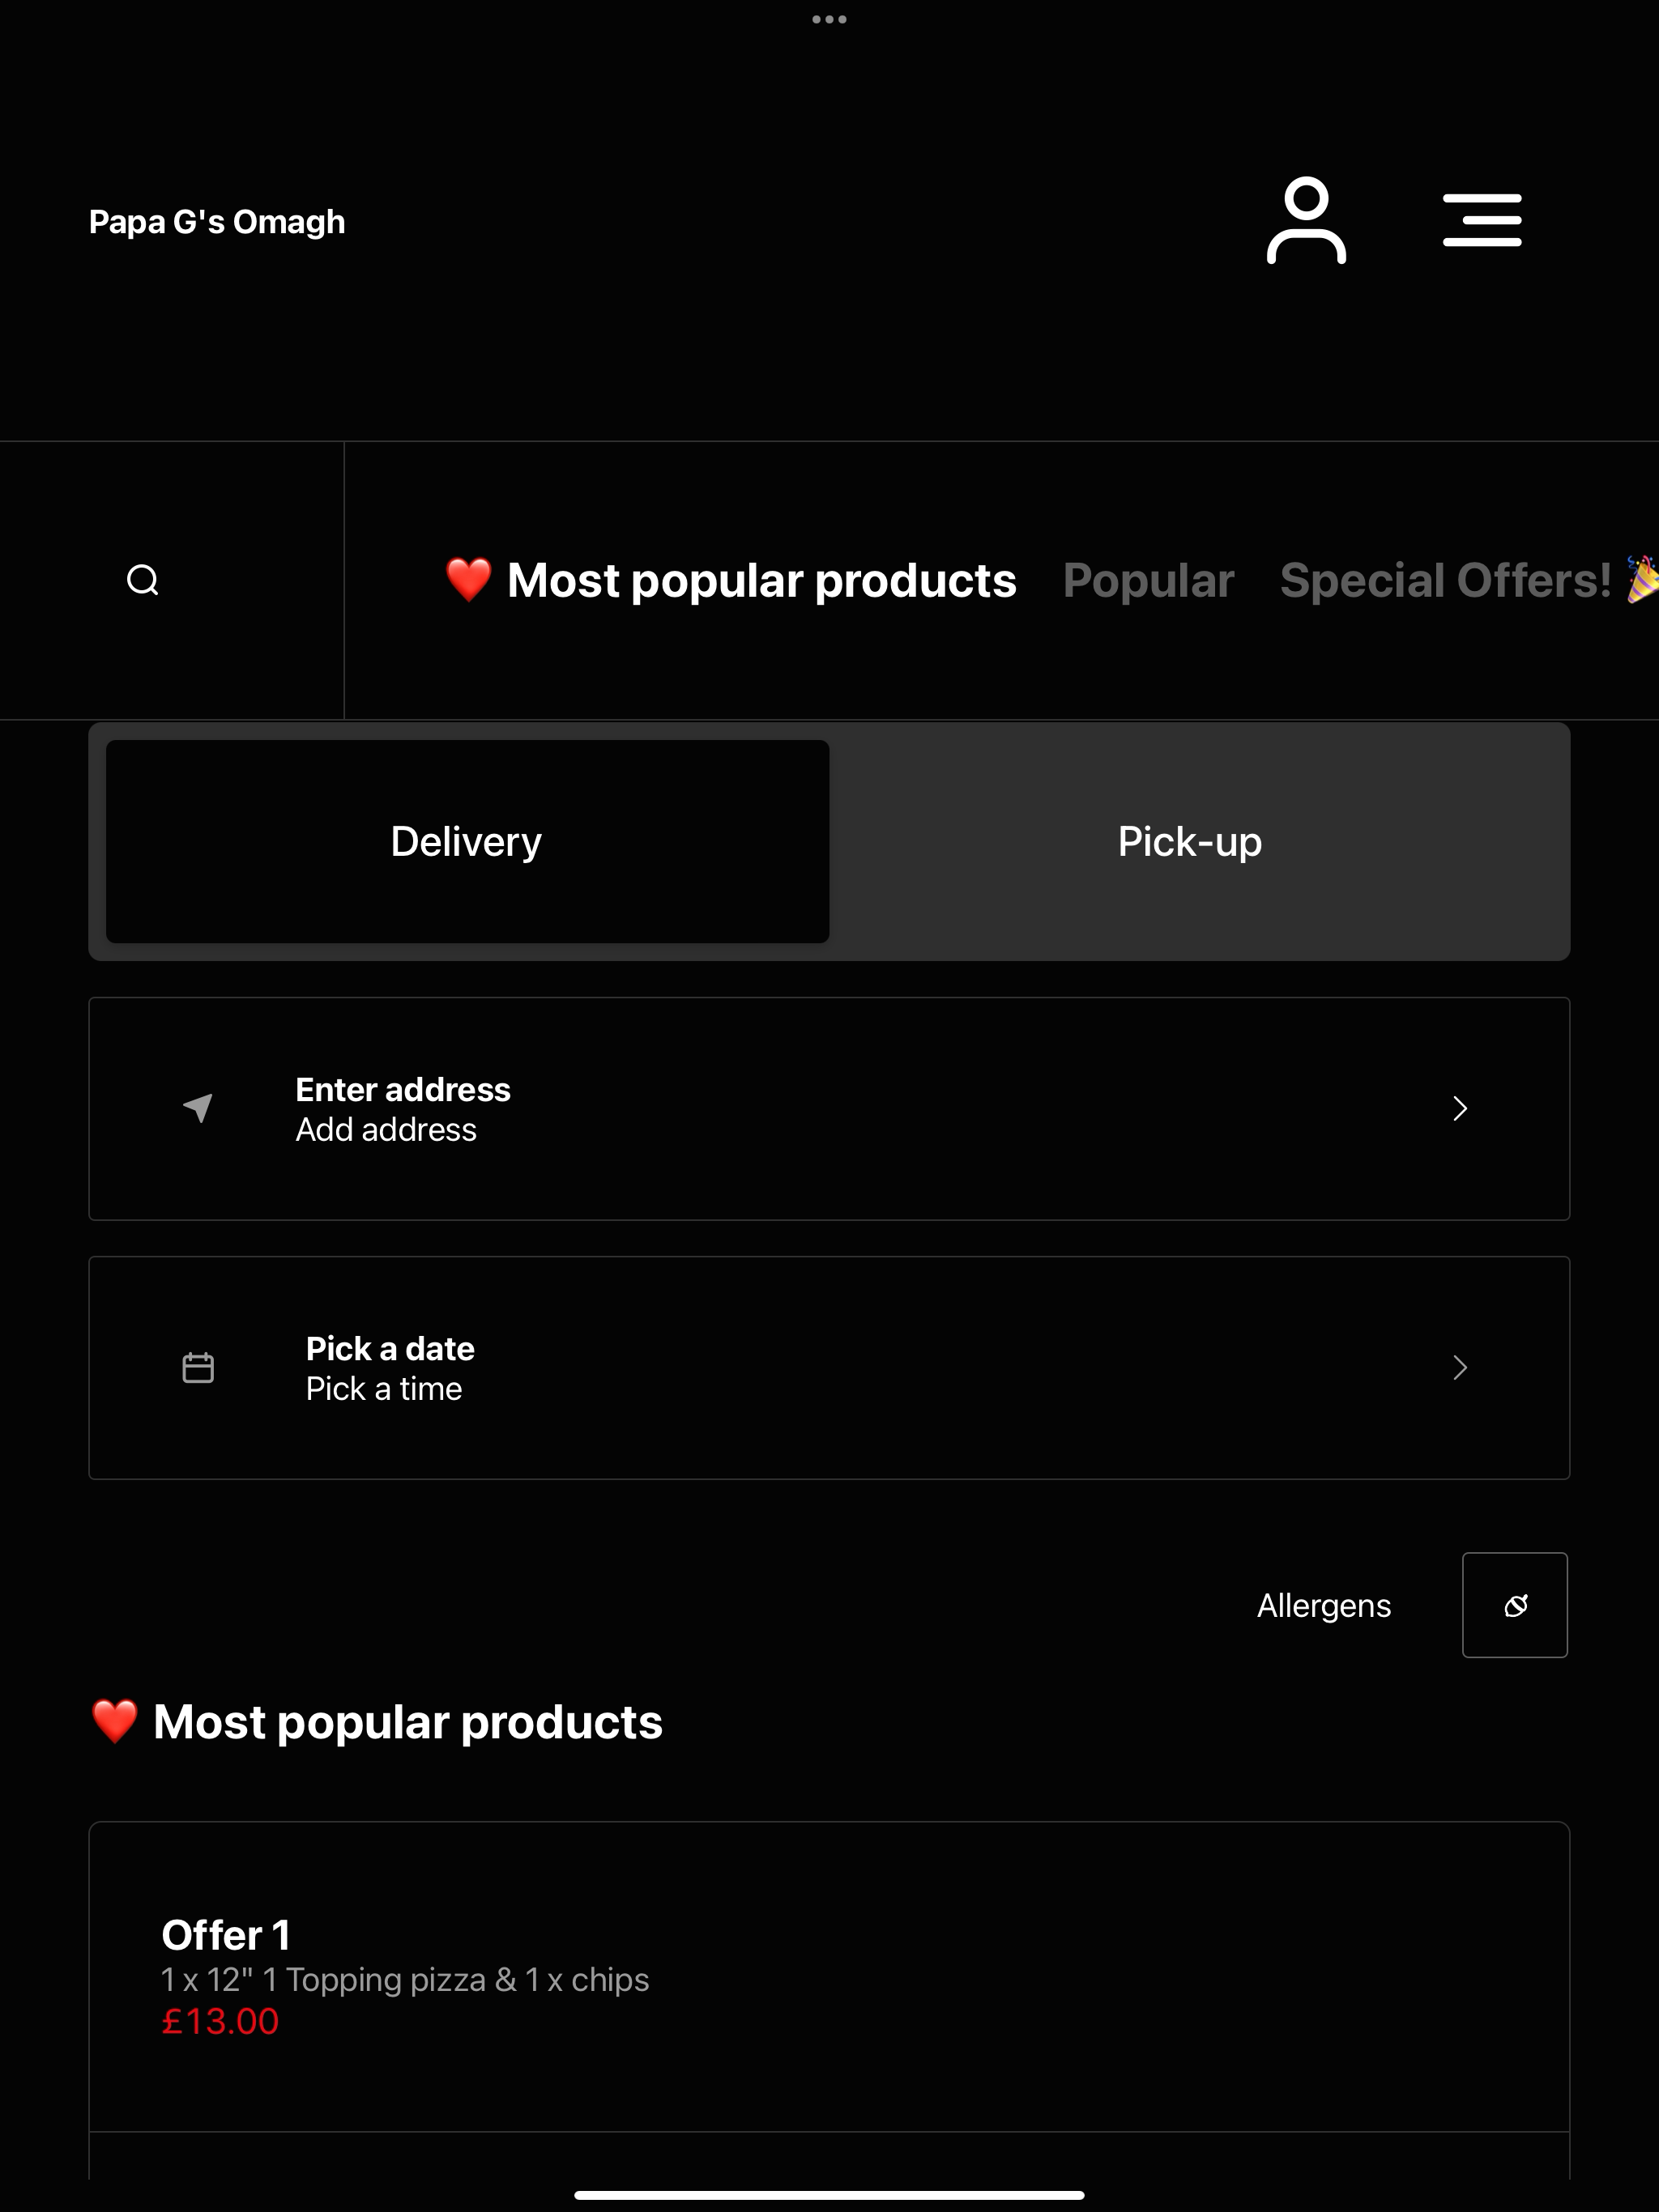Tap the location arrow icon
The image size is (1659, 2212).
coord(198,1108)
